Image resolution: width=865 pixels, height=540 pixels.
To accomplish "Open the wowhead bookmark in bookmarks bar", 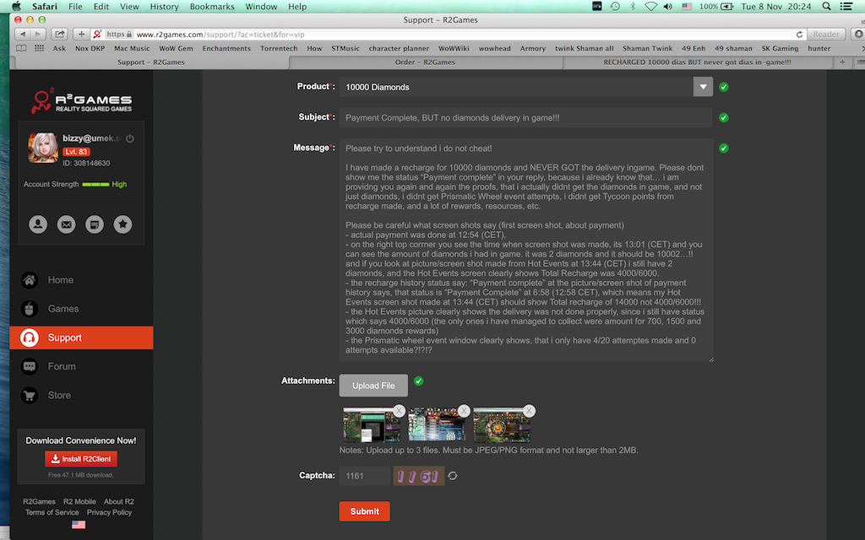I will [494, 48].
